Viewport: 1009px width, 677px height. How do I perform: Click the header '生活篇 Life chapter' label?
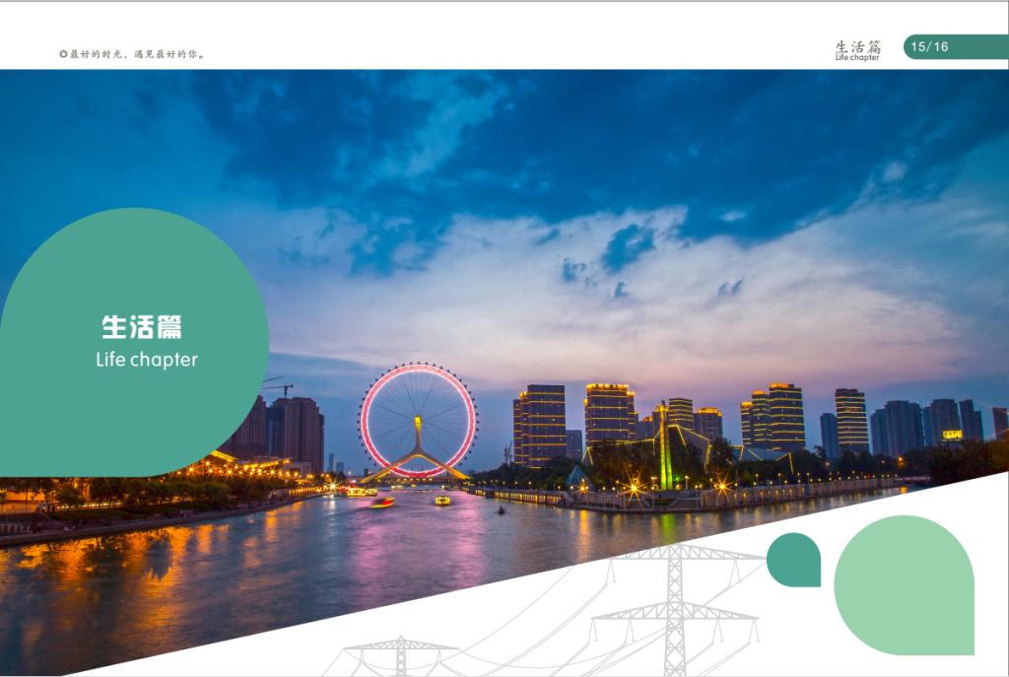pos(858,50)
